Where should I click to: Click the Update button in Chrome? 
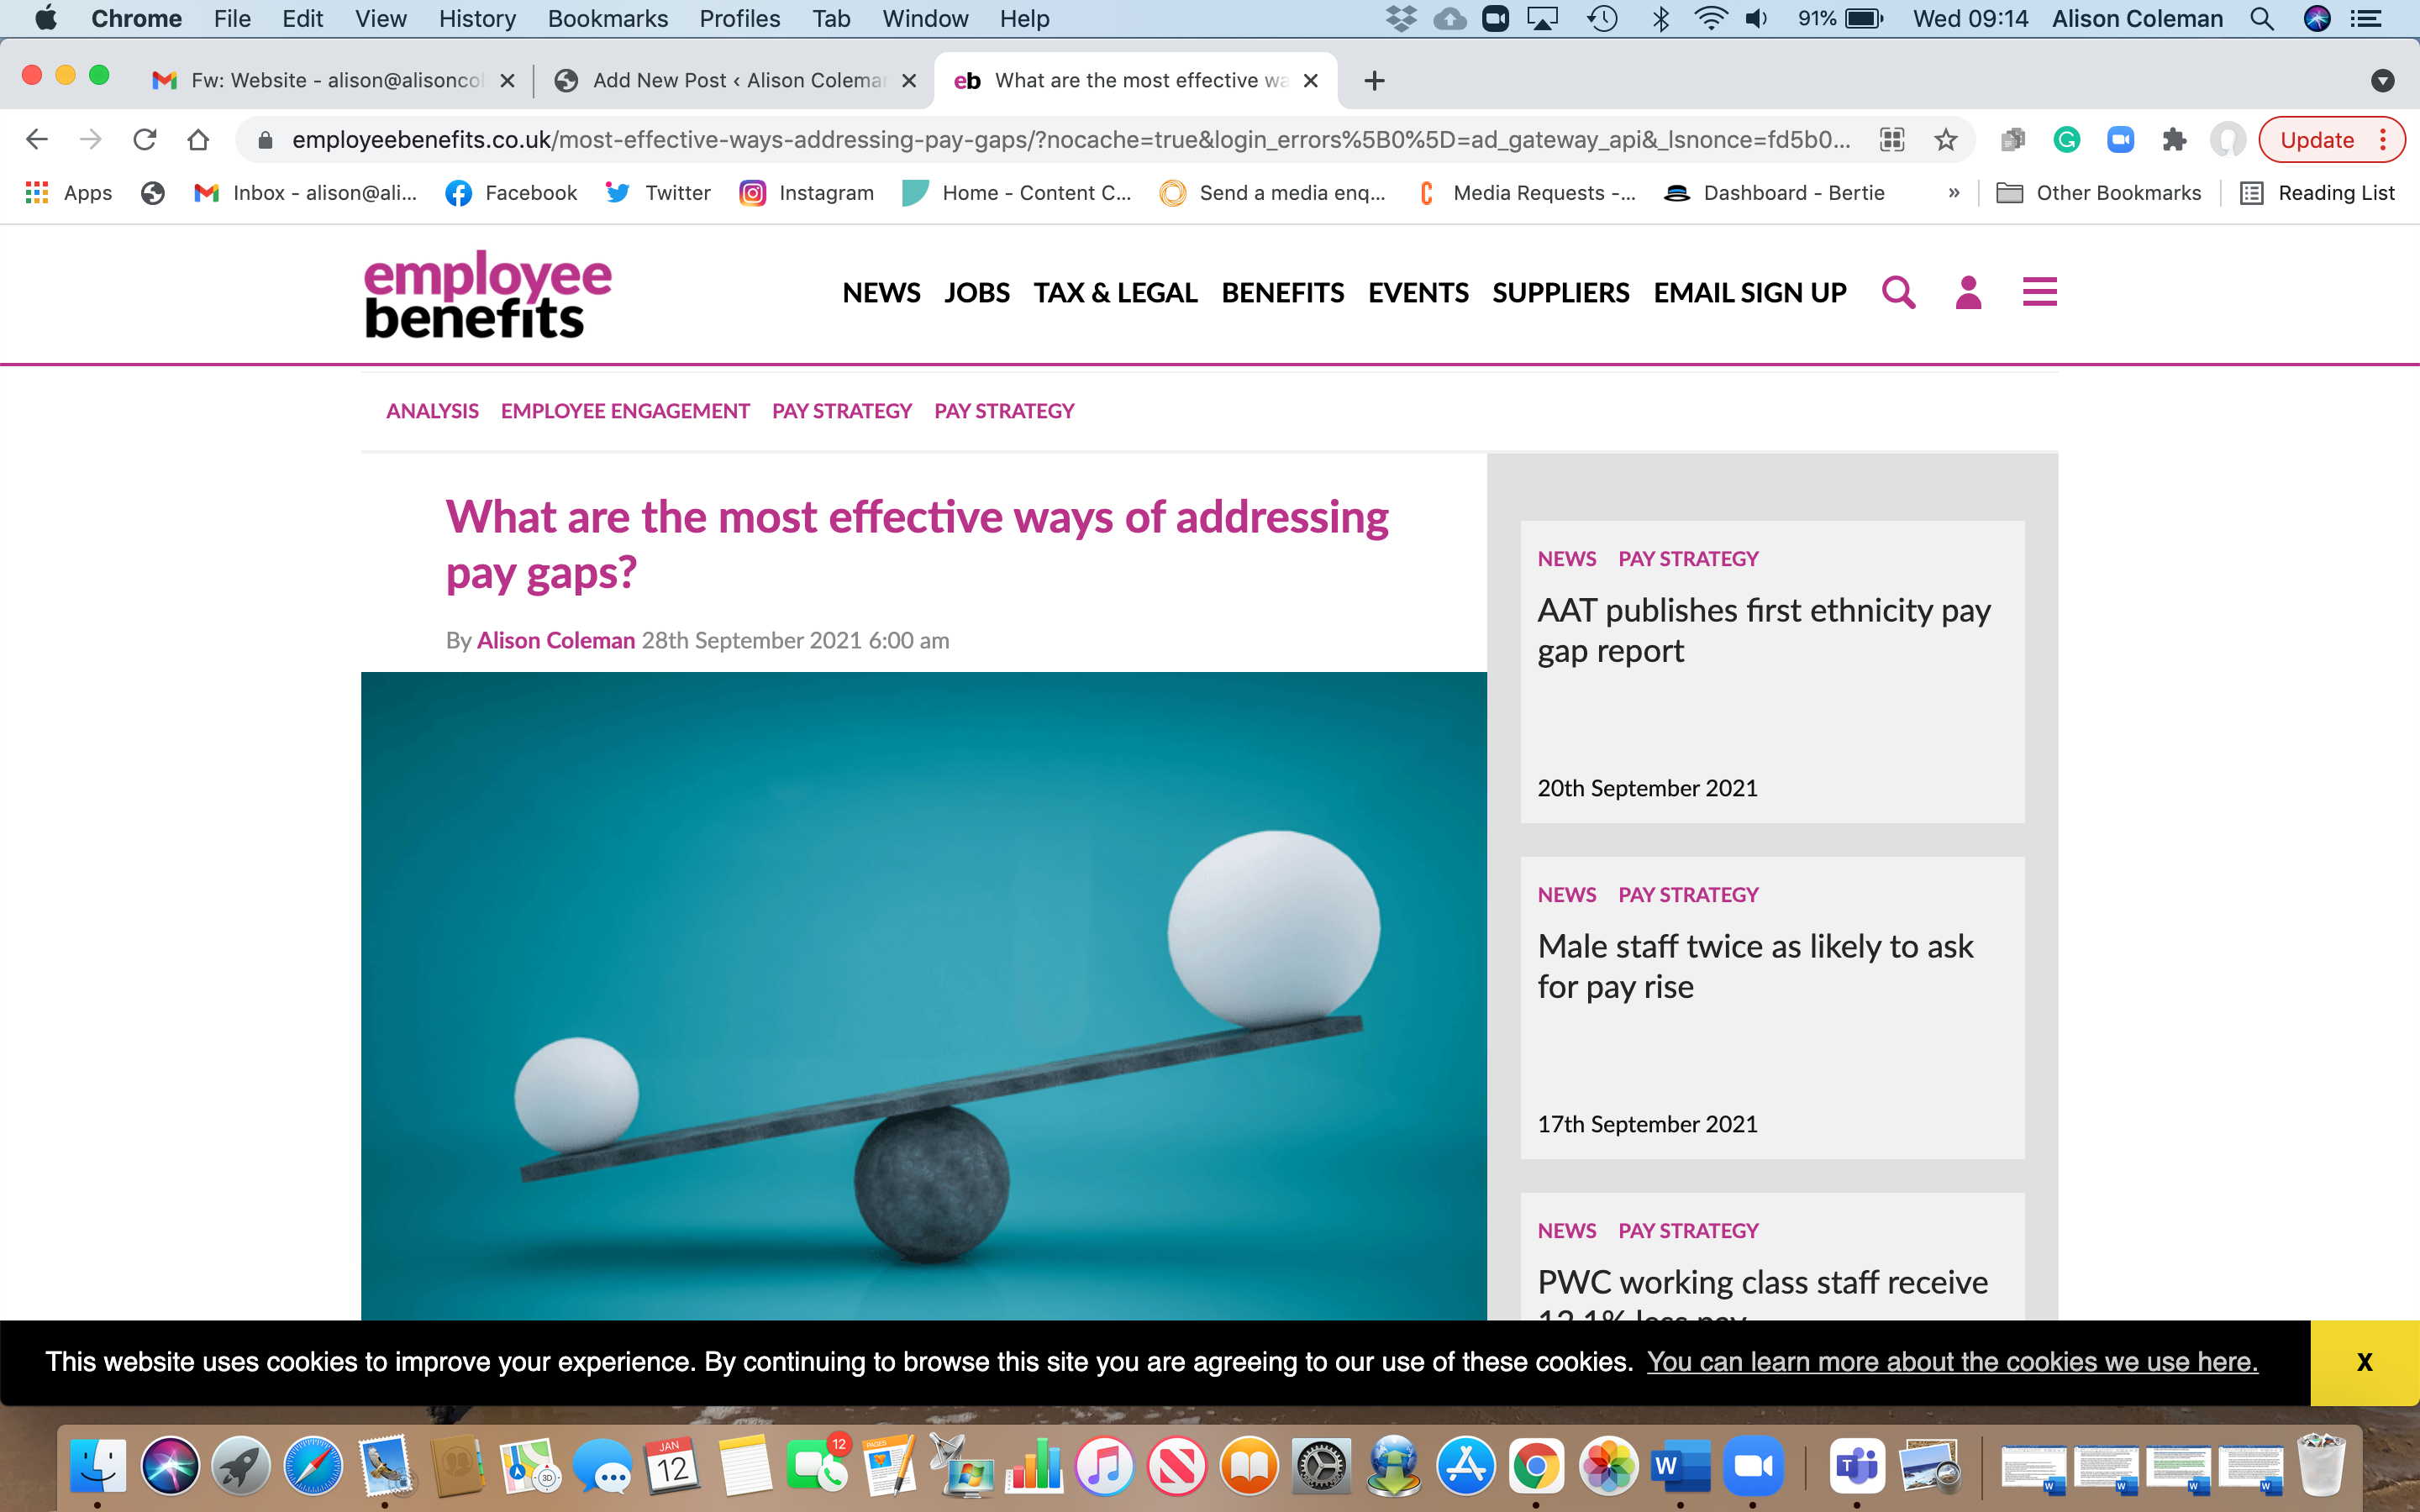pos(2317,140)
